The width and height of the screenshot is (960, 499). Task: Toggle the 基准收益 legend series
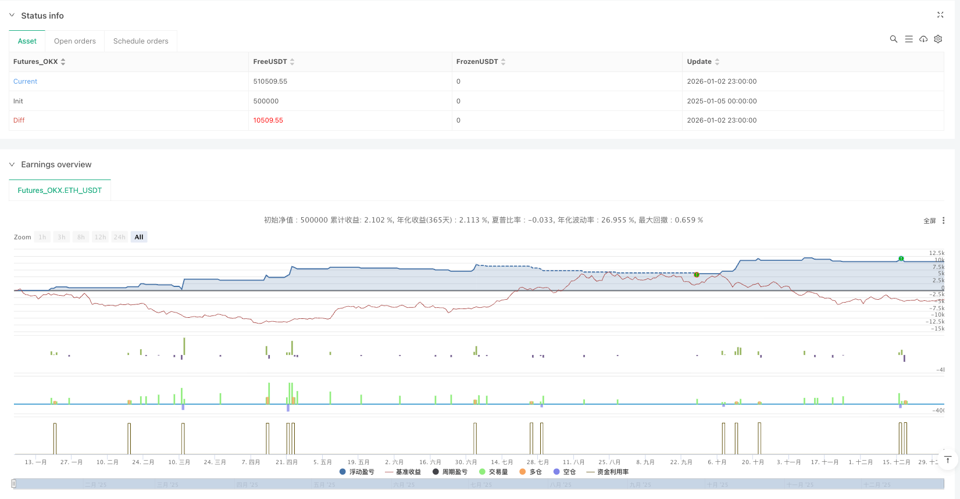pos(403,472)
